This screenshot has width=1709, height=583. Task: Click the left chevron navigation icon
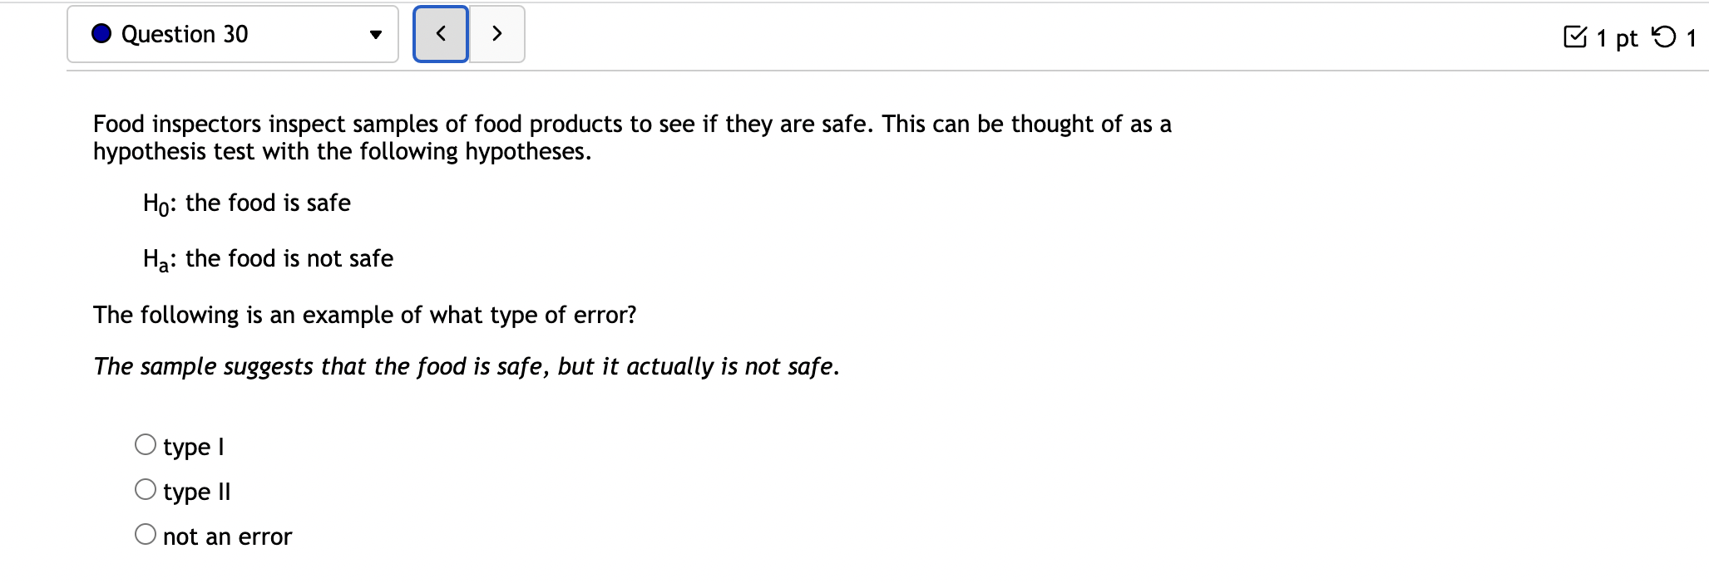click(440, 34)
